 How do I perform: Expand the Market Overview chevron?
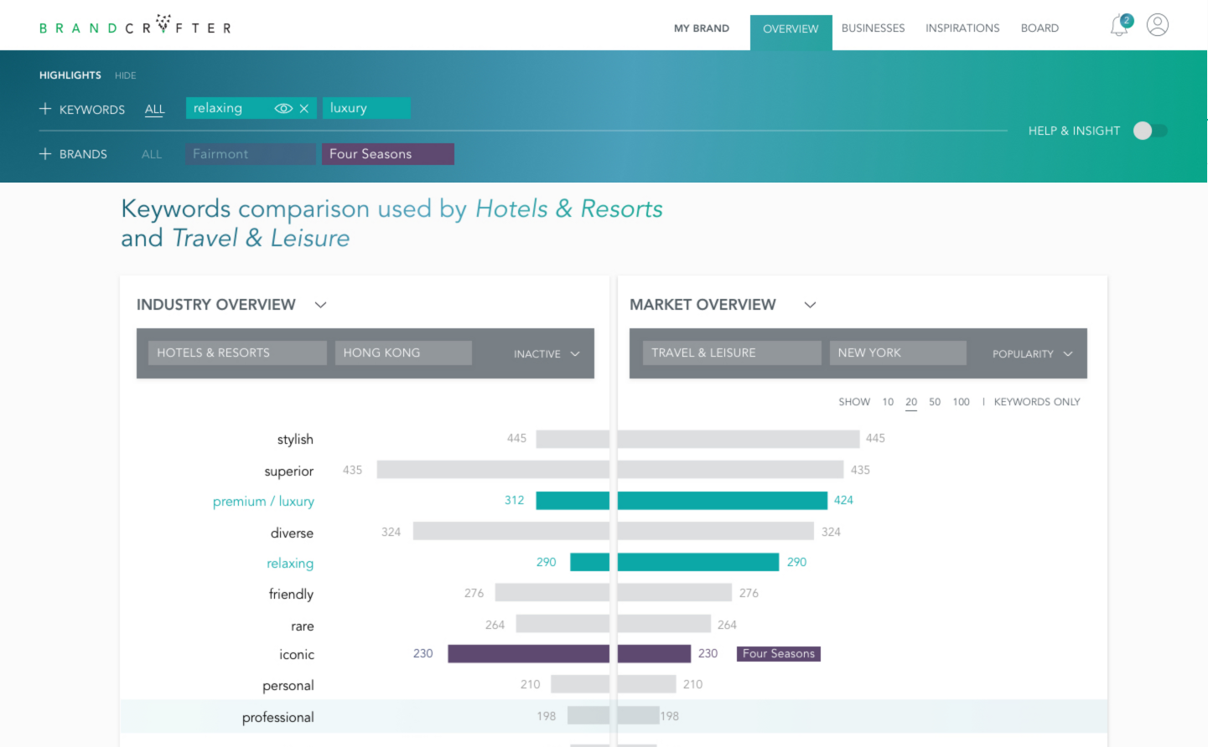coord(810,305)
